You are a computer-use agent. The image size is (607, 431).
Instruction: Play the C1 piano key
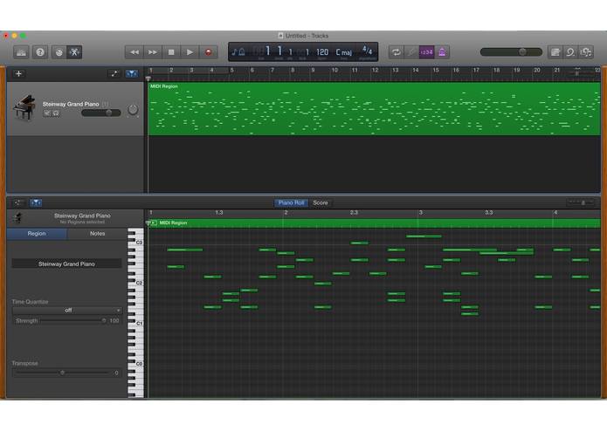coord(135,323)
